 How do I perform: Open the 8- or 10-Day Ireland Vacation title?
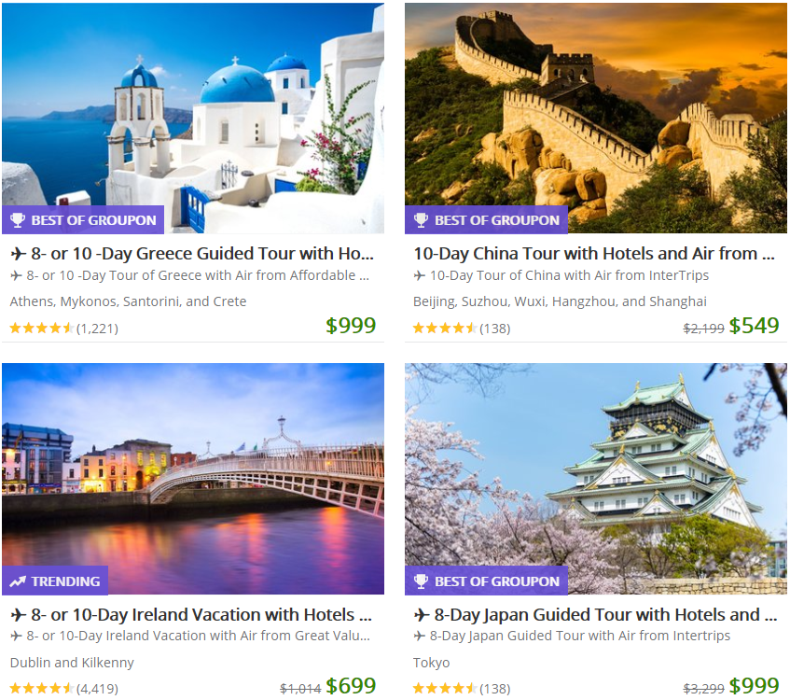click(201, 615)
